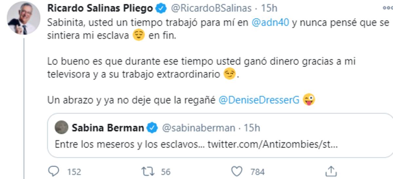The width and height of the screenshot is (393, 179).
Task: Click the @sabinaberman handle in quoted tweet
Action: coord(198,128)
